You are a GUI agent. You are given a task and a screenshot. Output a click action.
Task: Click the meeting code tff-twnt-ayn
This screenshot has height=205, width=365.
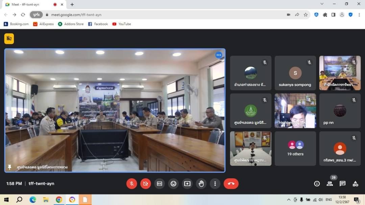[x=42, y=184]
